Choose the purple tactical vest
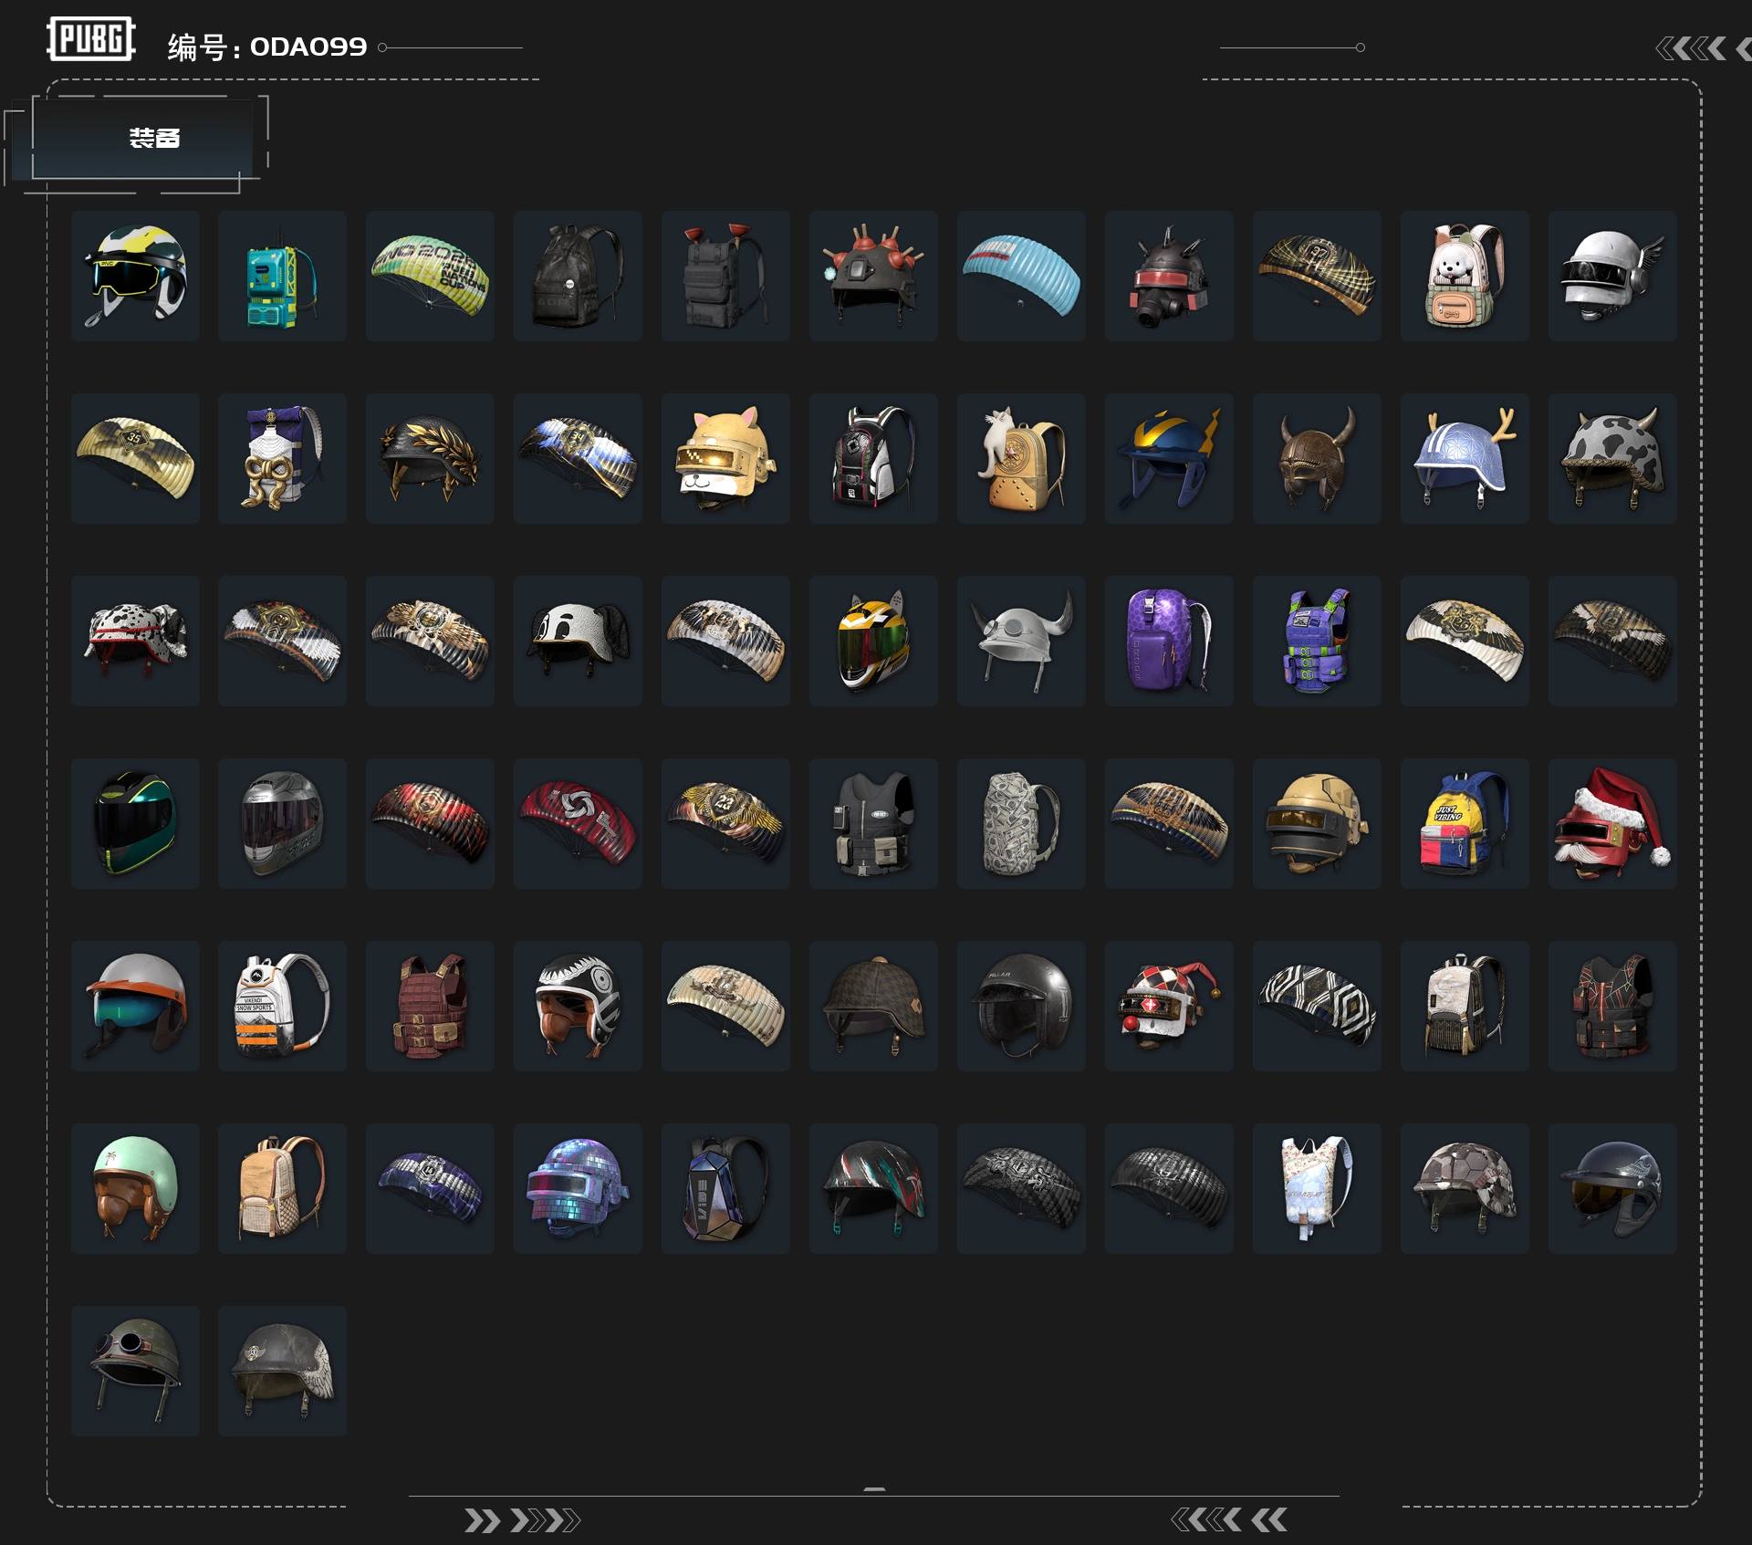 [x=1317, y=642]
